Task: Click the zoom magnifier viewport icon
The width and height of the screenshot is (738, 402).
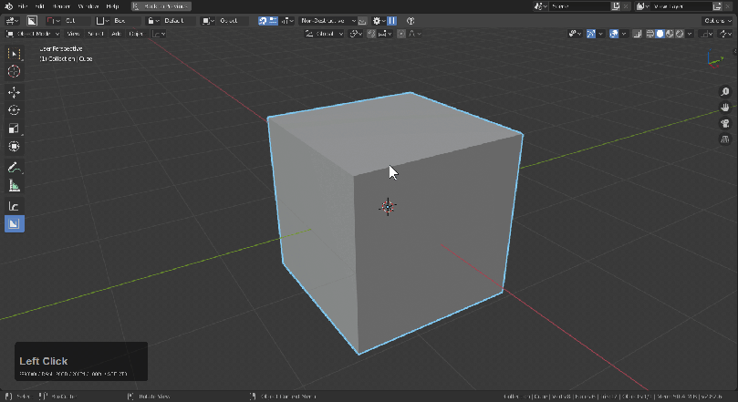Action: coord(725,92)
